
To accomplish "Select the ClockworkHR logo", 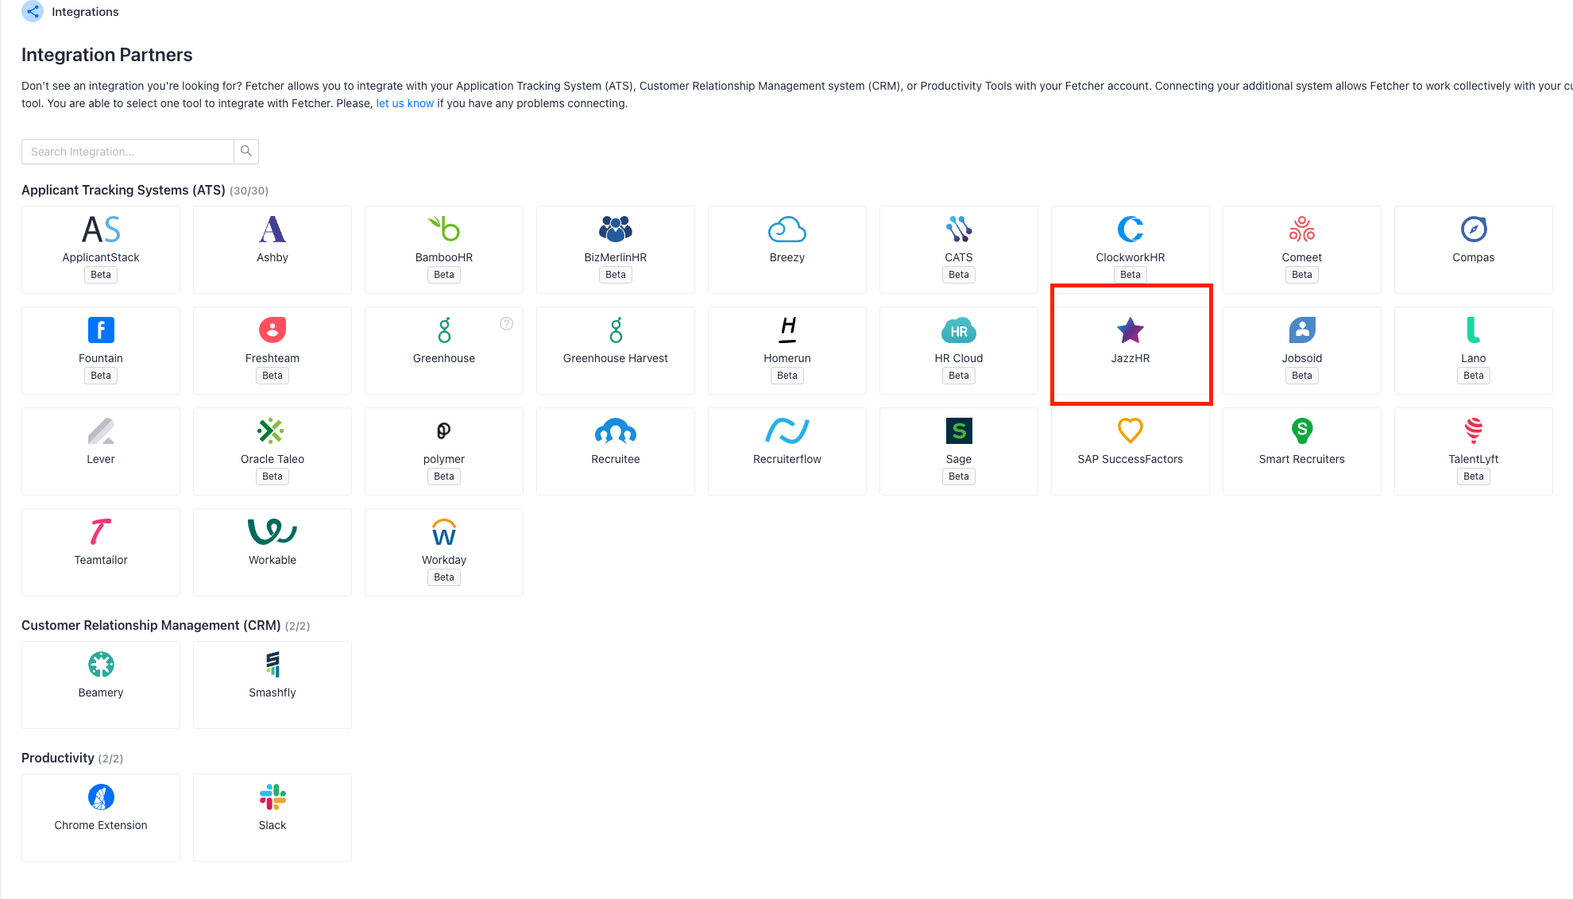I will pyautogui.click(x=1130, y=230).
